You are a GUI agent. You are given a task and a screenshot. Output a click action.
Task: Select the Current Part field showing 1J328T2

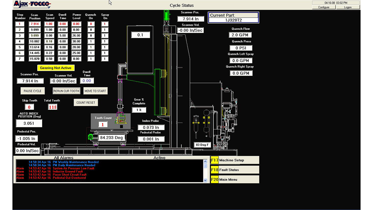point(233,20)
